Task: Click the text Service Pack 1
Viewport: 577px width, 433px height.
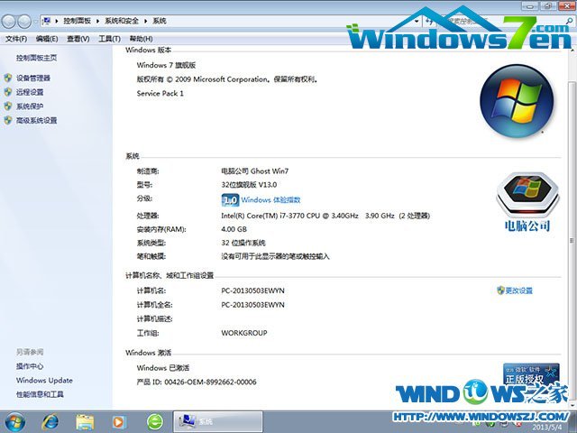Action: (x=160, y=94)
